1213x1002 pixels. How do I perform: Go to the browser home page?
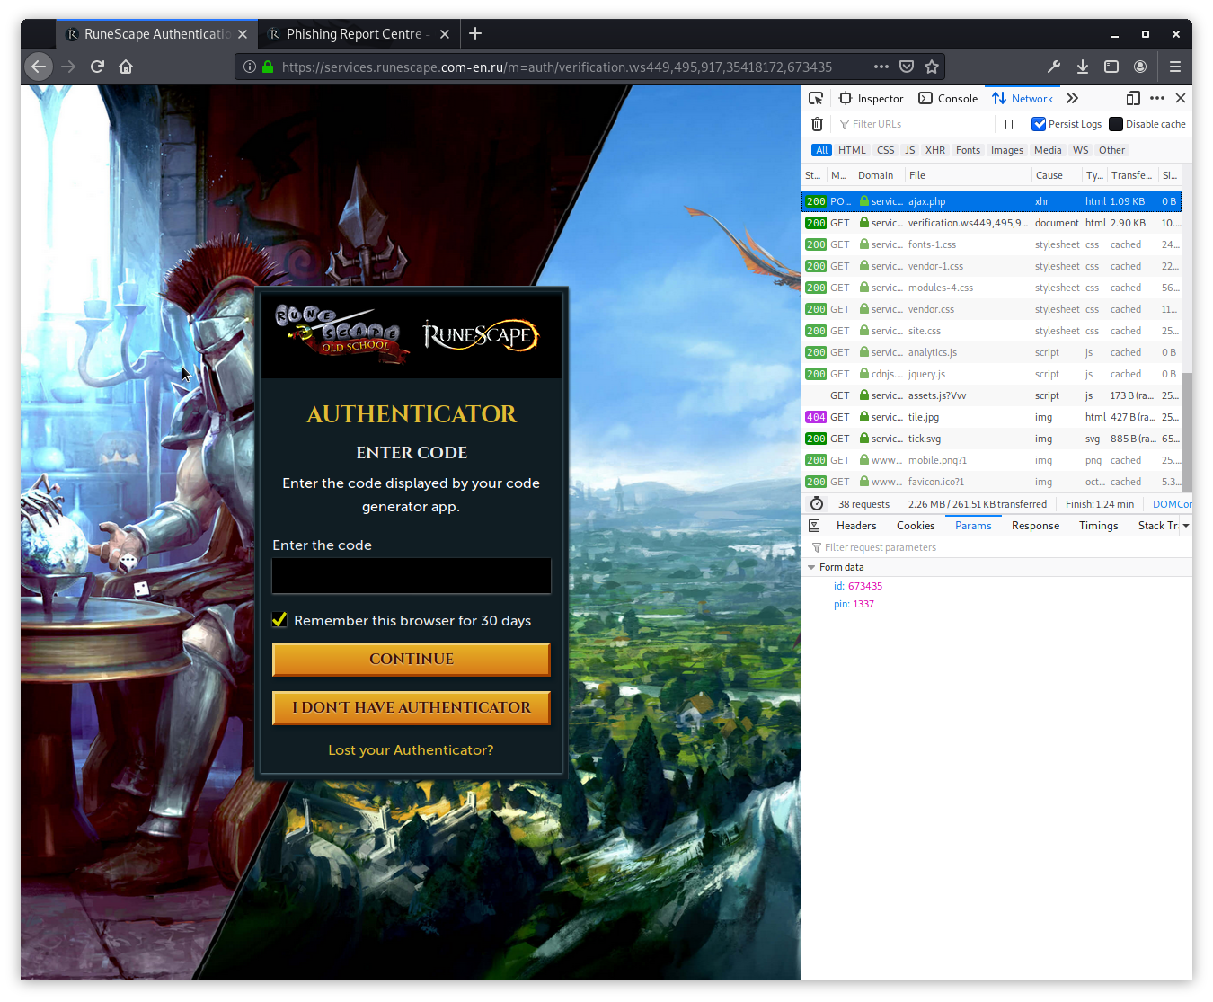pyautogui.click(x=126, y=67)
